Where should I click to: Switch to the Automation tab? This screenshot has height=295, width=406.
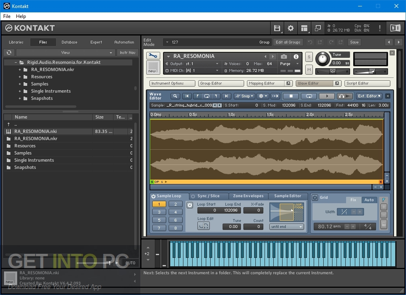[124, 42]
